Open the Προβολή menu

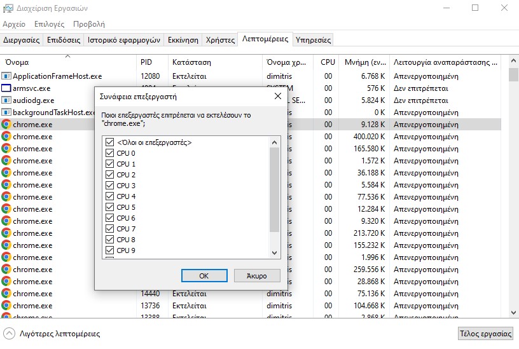click(x=88, y=24)
